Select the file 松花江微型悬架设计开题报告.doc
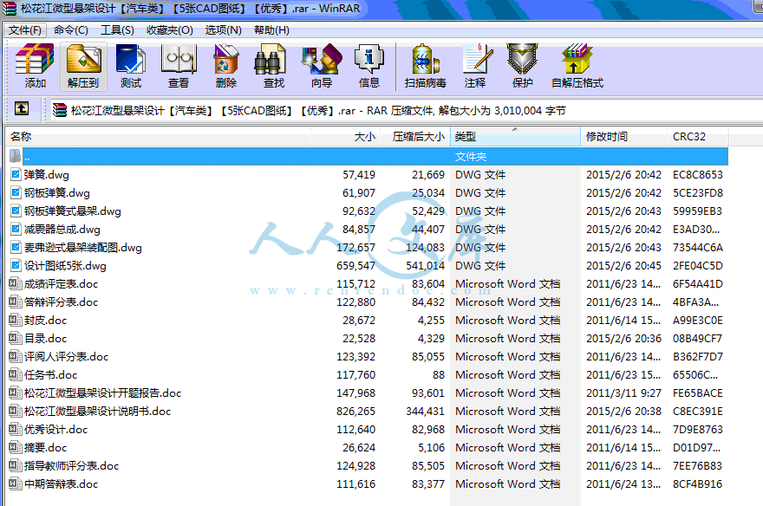The width and height of the screenshot is (763, 506). pyautogui.click(x=102, y=392)
